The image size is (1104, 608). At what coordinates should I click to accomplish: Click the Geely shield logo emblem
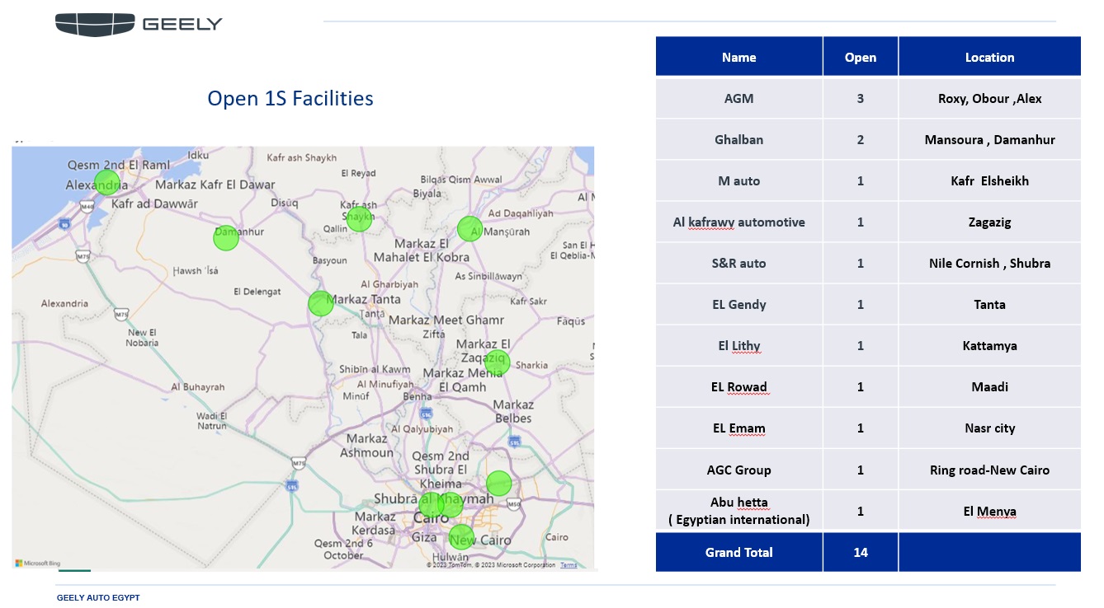point(94,25)
